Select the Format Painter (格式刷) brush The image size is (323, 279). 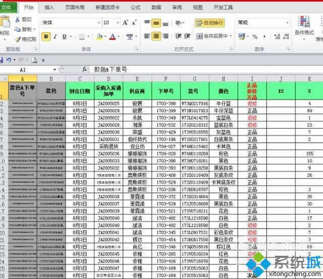click(x=18, y=39)
